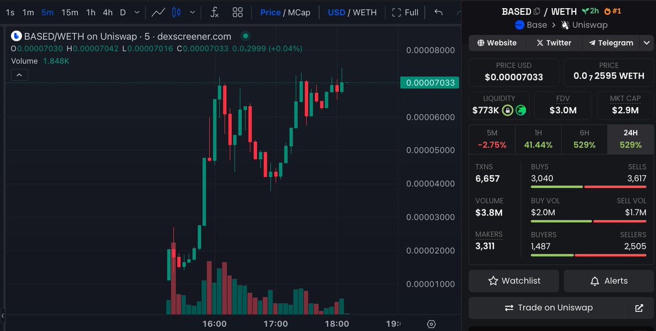This screenshot has width=656, height=331.
Task: Click the undo arrow icon
Action: click(438, 12)
